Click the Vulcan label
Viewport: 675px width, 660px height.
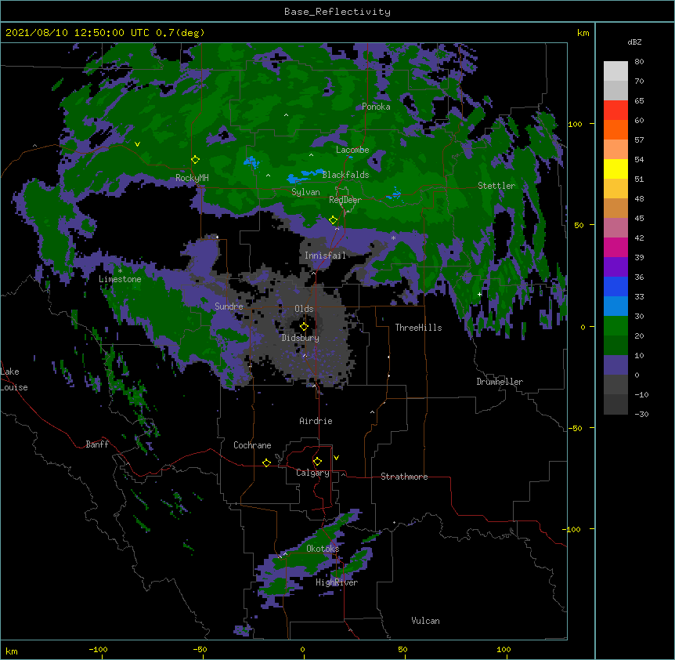(425, 621)
